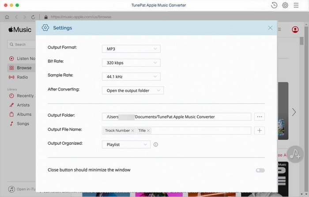The width and height of the screenshot is (309, 197).
Task: Click the Settings gear icon in dialog header
Action: tap(45, 28)
